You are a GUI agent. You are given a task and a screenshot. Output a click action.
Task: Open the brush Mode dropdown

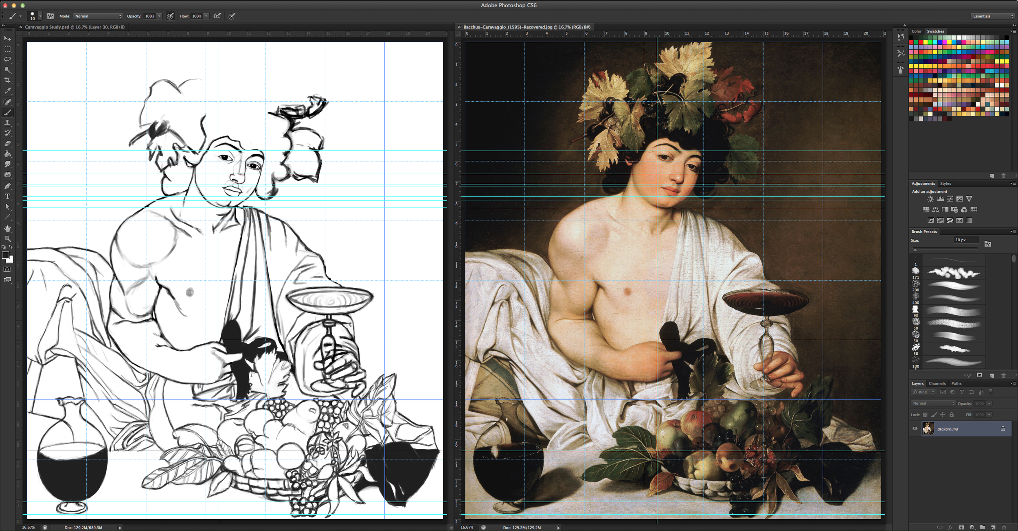pyautogui.click(x=98, y=16)
